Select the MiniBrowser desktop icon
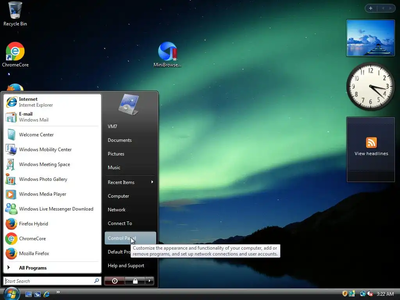Image resolution: width=400 pixels, height=300 pixels. (167, 55)
